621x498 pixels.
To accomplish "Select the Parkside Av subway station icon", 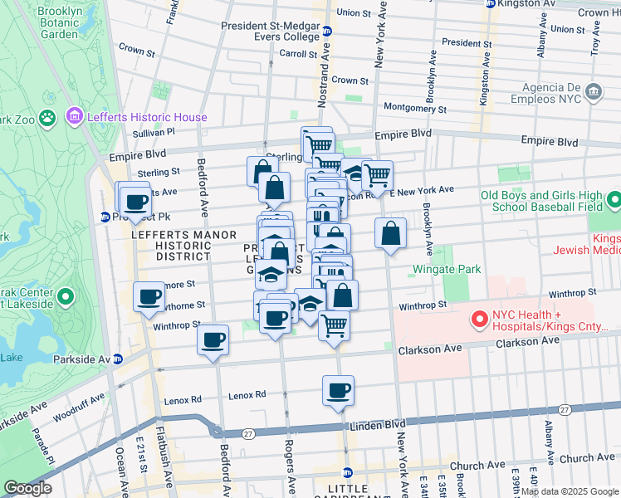I will (118, 359).
